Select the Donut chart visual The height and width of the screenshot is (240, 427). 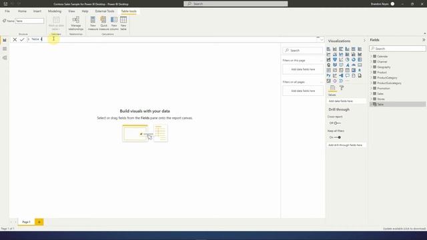pos(354,59)
